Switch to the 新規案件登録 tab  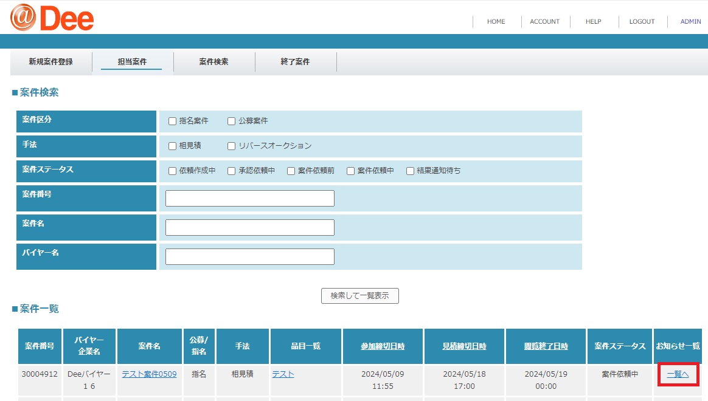click(x=51, y=62)
